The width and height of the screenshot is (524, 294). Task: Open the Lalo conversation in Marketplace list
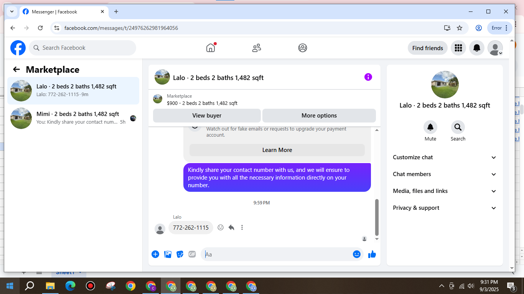tap(73, 91)
